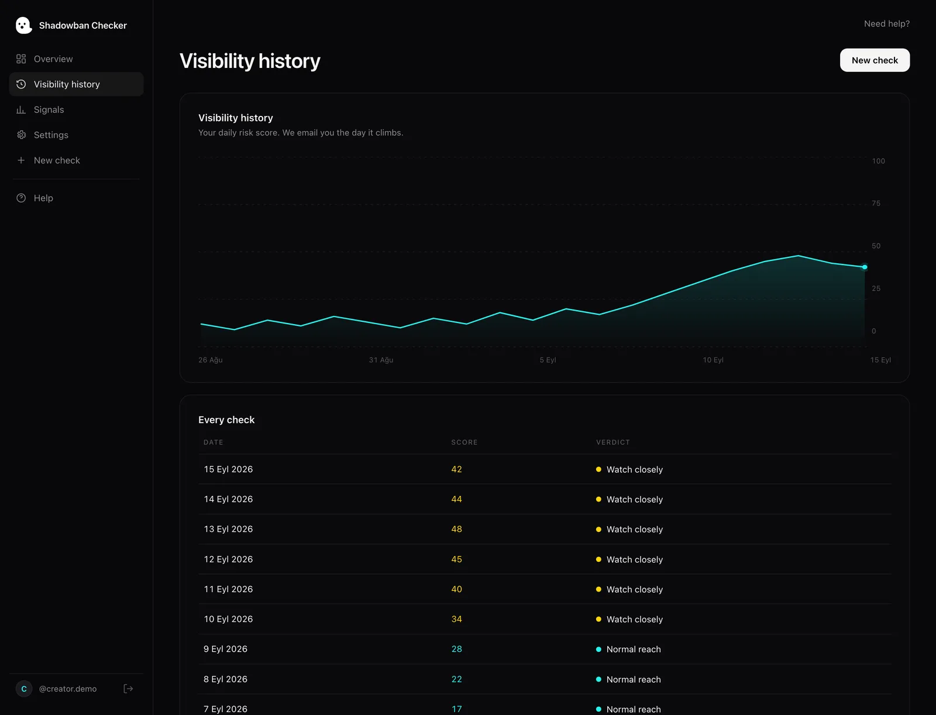Click score 34 in the table
The image size is (936, 715).
pyautogui.click(x=457, y=619)
